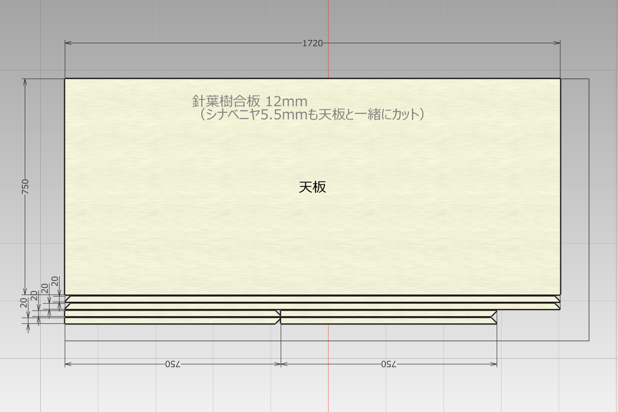
Task: Select the mirrored 750 dimension under right strip
Action: tap(389, 364)
